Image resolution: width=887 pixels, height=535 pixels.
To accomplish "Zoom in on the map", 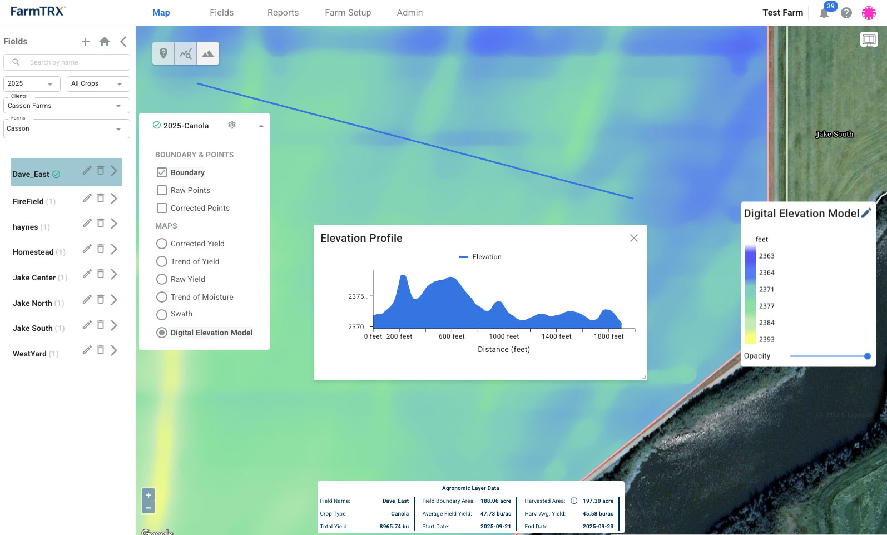I will click(x=148, y=495).
